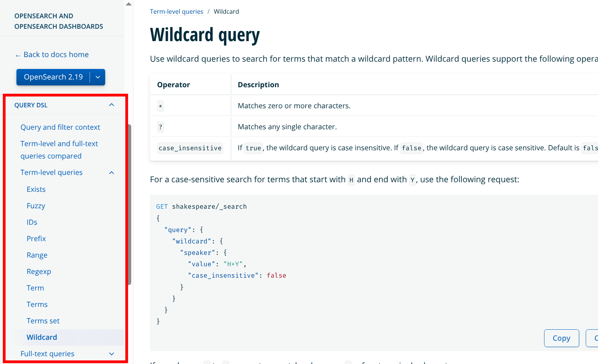This screenshot has width=598, height=364.
Task: Select the Range query item
Action: click(37, 255)
